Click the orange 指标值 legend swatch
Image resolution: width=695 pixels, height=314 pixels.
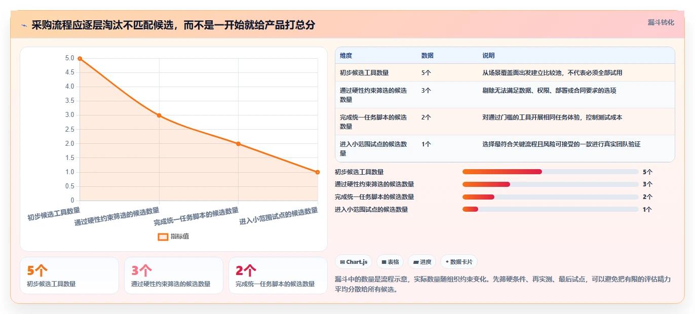tap(163, 237)
